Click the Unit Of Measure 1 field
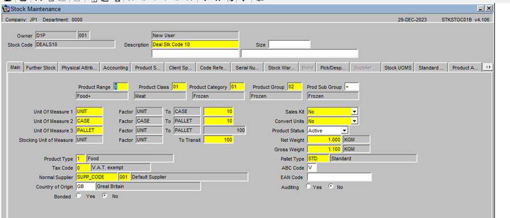 (89, 112)
